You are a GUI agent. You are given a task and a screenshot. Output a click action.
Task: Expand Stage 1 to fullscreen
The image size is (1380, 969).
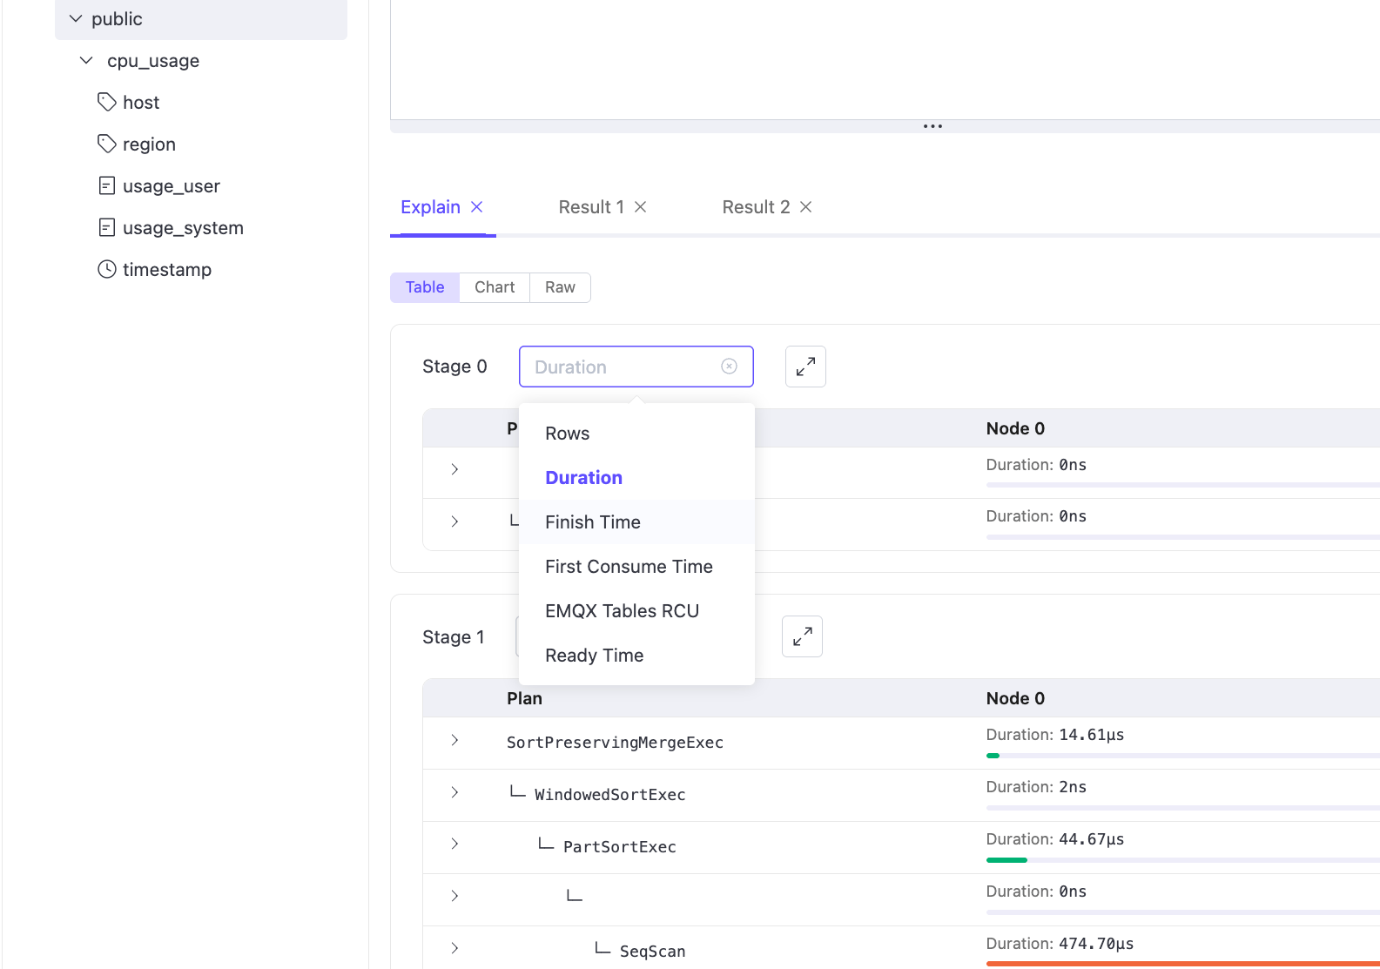[801, 636]
